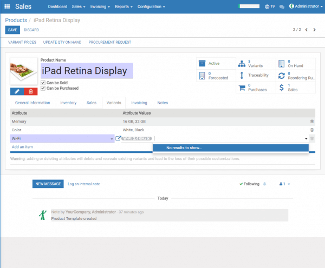This screenshot has width=325, height=268.
Task: Click the iPad product image thumbnail
Action: (x=24, y=71)
